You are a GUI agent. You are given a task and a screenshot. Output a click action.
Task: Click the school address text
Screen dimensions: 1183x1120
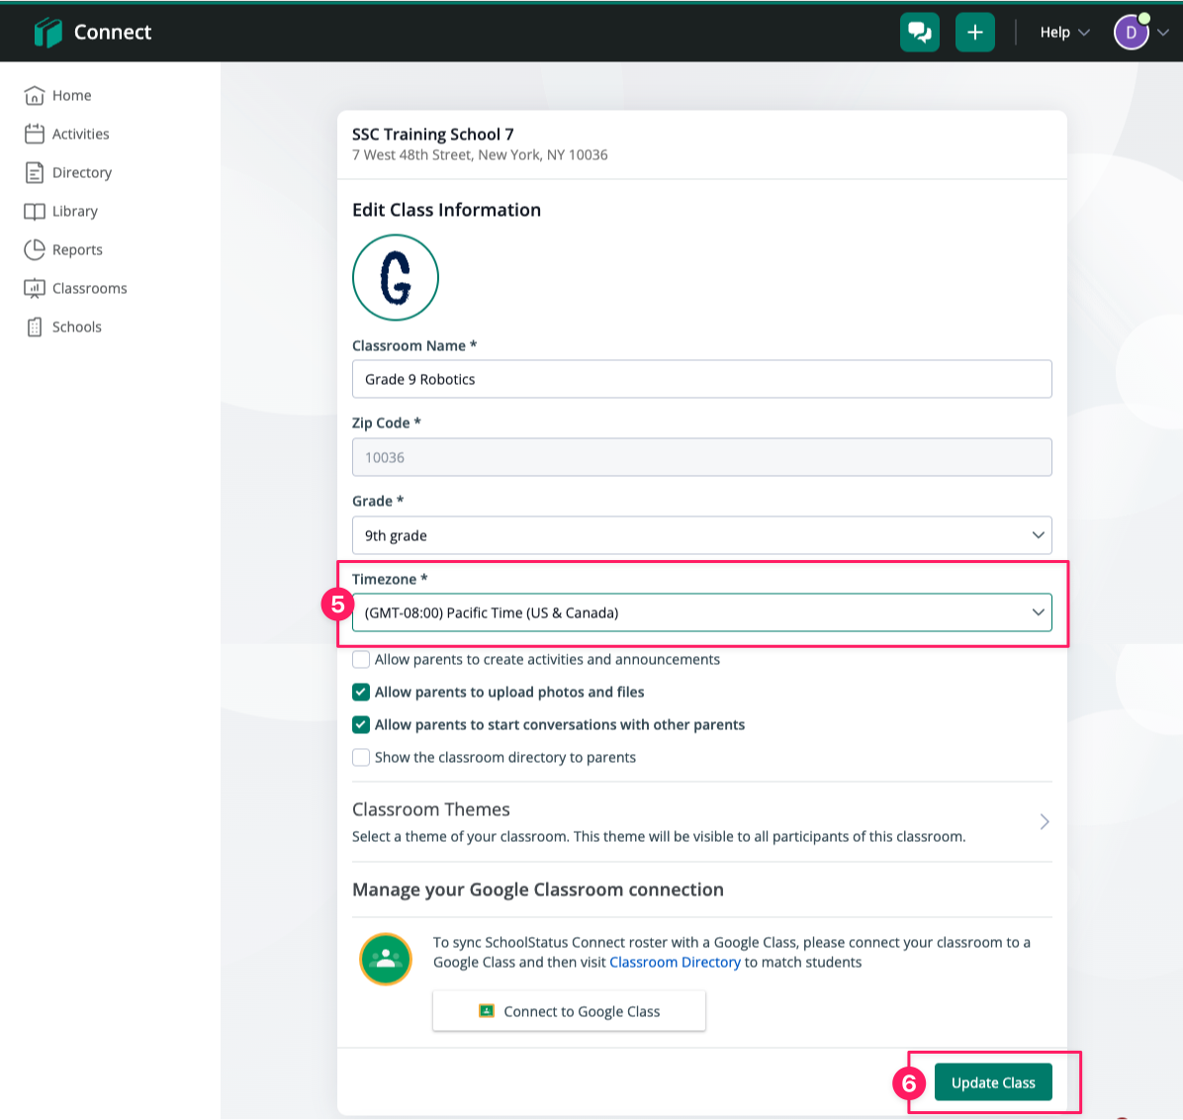(x=480, y=154)
